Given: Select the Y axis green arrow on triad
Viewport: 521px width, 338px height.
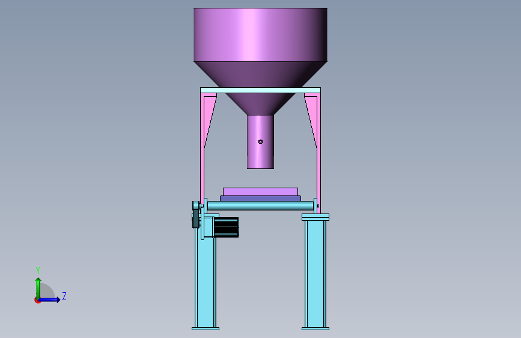Looking at the screenshot, I should coord(38,287).
